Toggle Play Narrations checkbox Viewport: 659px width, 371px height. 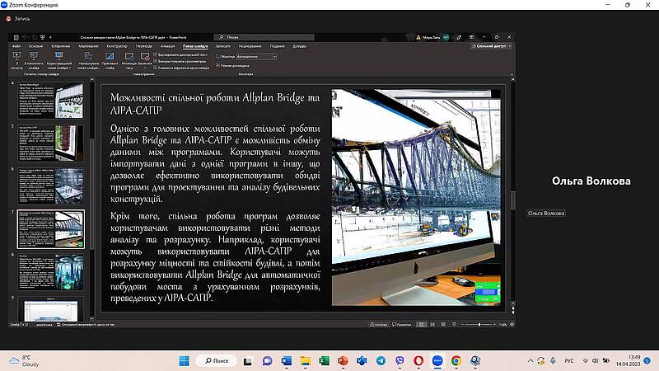tap(156, 54)
